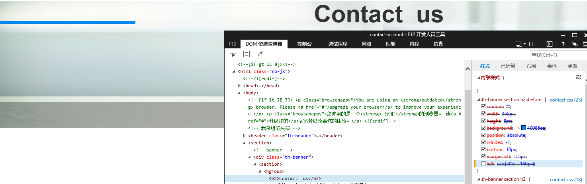The image size is (587, 184).
Task: Collapse the body node
Action: click(239, 93)
